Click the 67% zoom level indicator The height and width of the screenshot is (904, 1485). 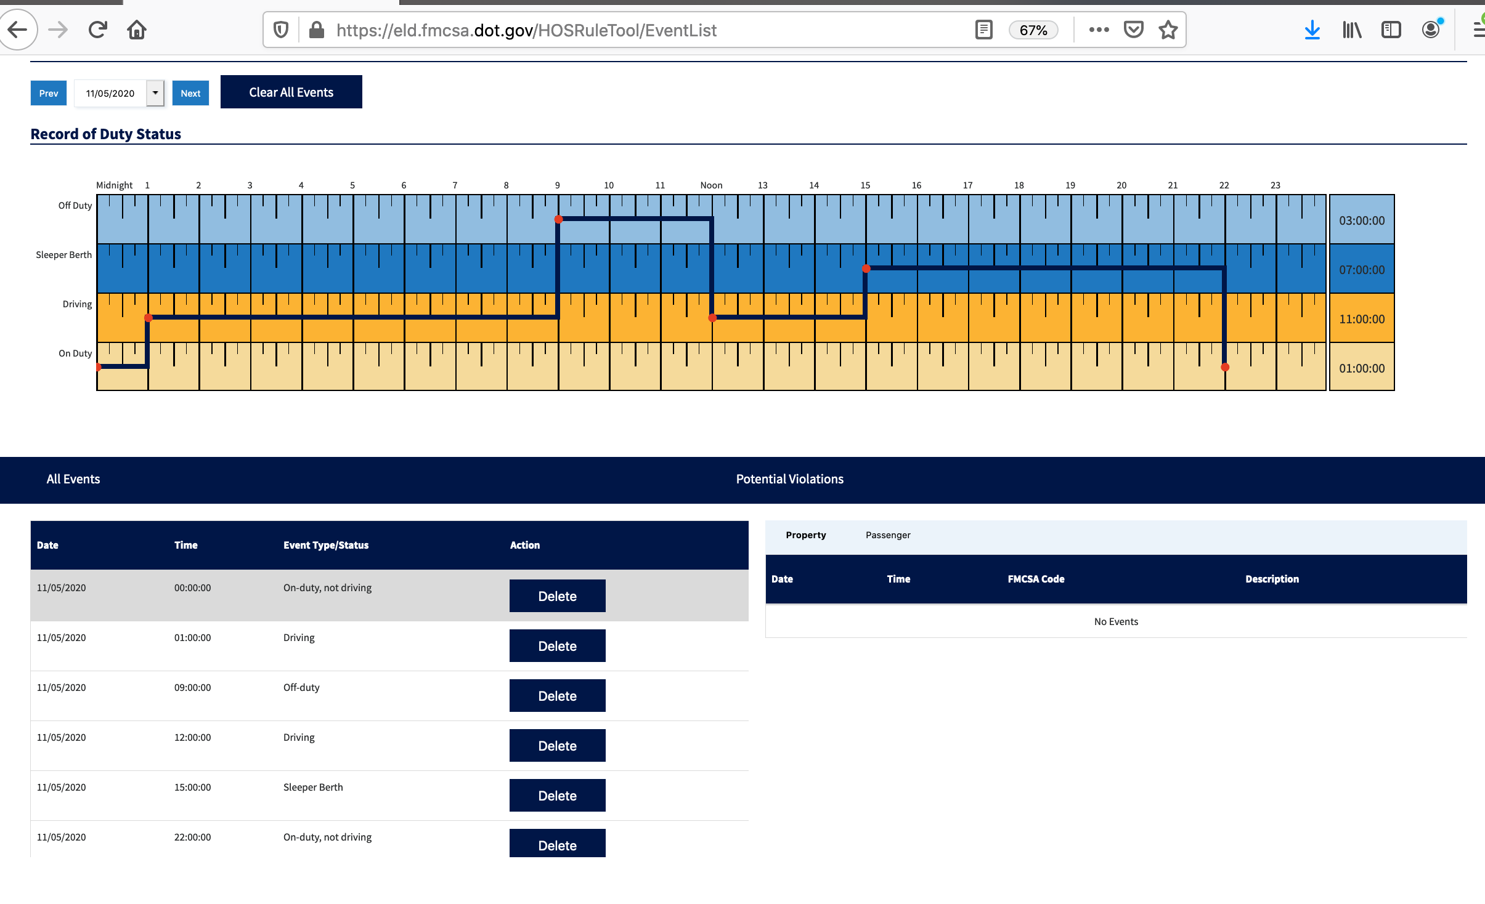tap(1033, 30)
